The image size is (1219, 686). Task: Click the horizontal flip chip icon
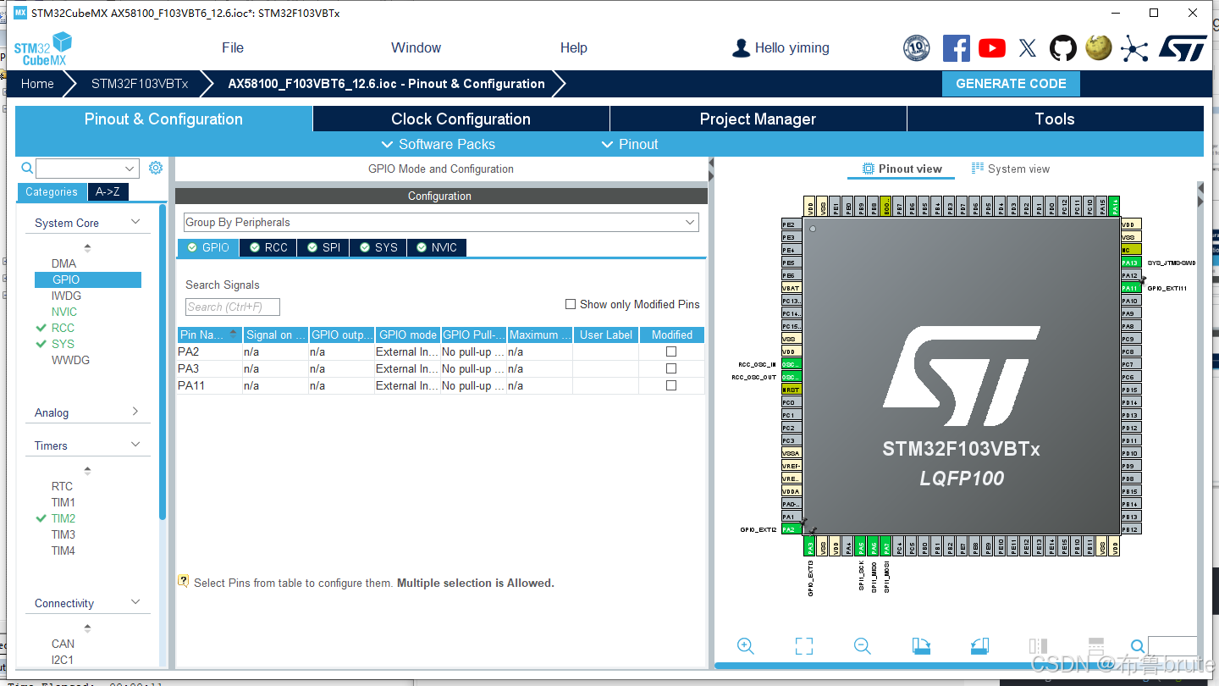(1038, 646)
